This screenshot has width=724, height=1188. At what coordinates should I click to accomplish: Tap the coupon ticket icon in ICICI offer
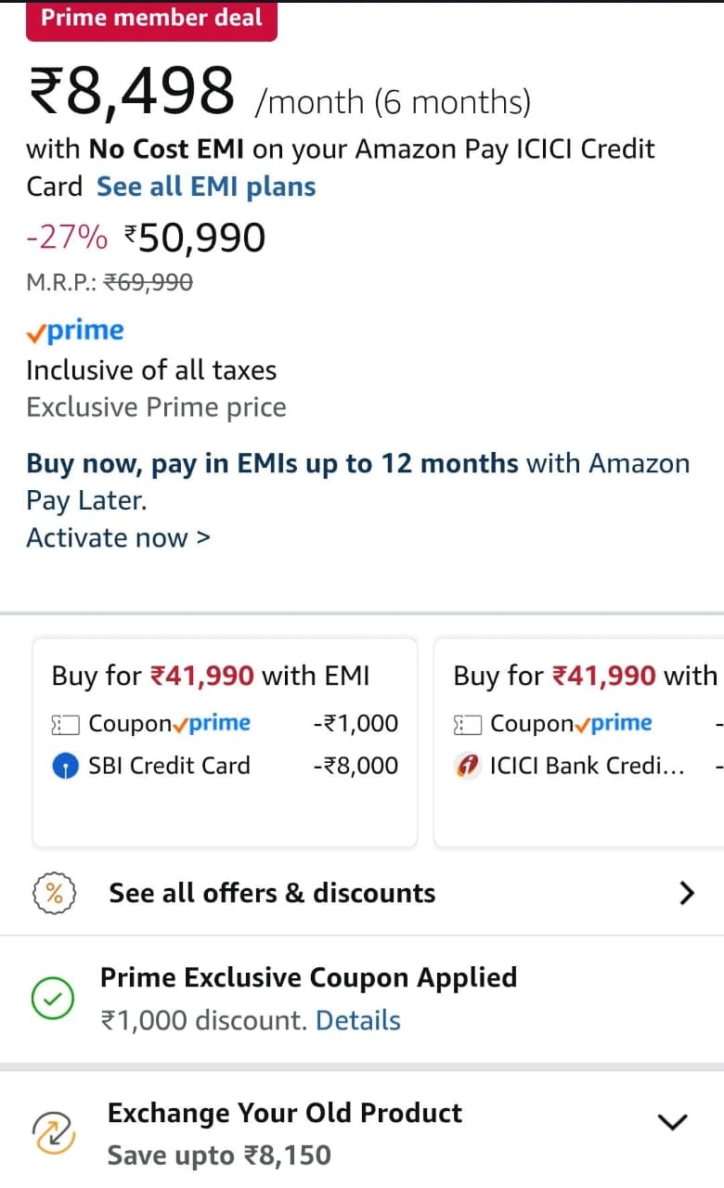point(468,724)
